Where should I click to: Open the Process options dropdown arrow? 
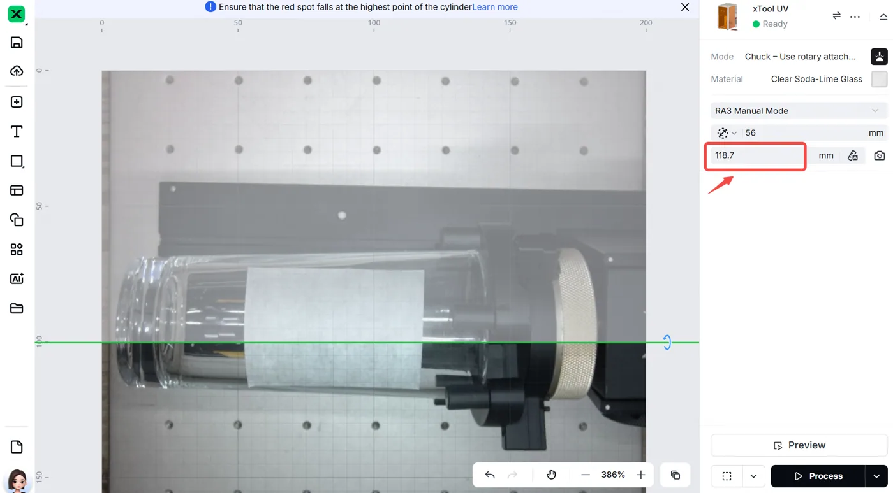coord(876,476)
